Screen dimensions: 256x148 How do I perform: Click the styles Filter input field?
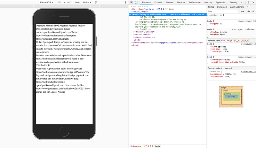222,12
